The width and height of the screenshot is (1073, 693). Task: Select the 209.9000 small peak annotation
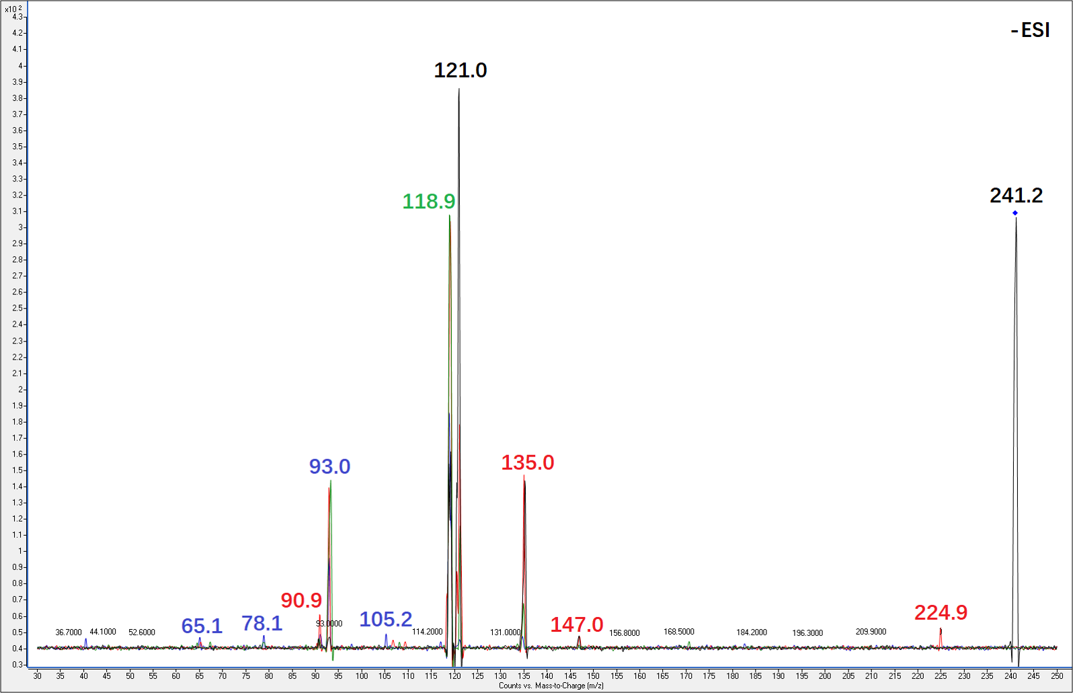pyautogui.click(x=871, y=632)
